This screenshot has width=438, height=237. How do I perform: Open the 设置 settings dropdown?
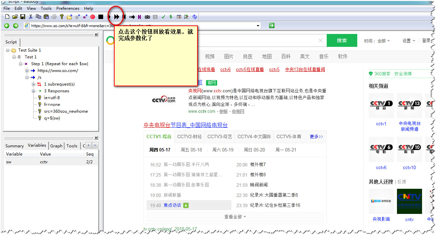point(409,41)
